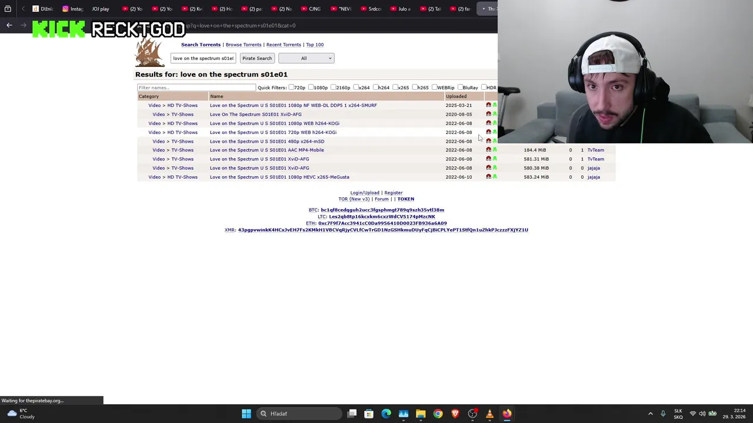Click the green skull icon for the x265-MeGusta row
Image resolution: width=753 pixels, height=423 pixels.
(x=495, y=176)
